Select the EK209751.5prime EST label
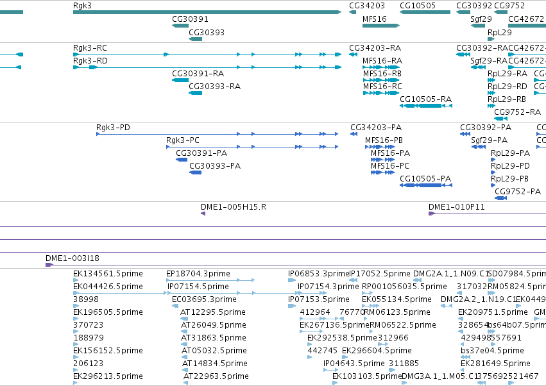Viewport: 546px width, 386px height. 493,312
